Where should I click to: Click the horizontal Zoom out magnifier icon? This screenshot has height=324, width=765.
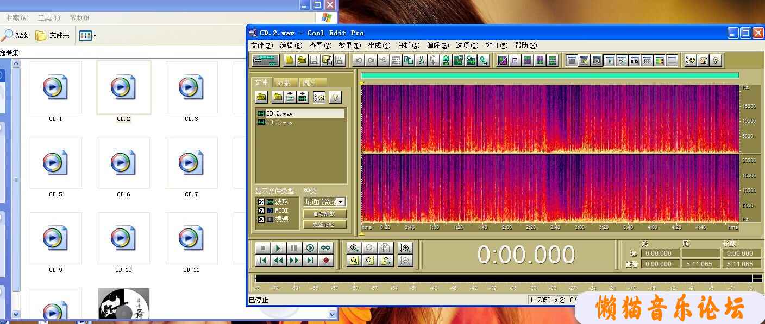(x=369, y=248)
